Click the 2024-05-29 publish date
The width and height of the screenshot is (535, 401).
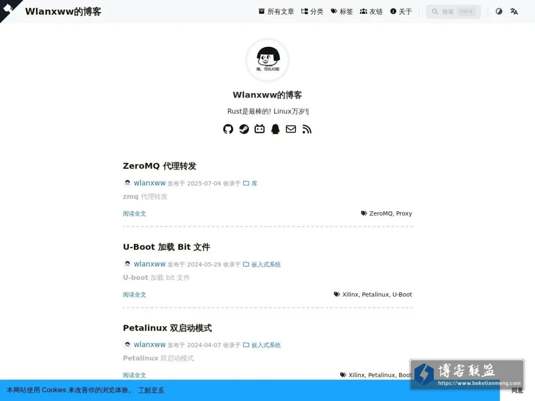[x=204, y=264]
